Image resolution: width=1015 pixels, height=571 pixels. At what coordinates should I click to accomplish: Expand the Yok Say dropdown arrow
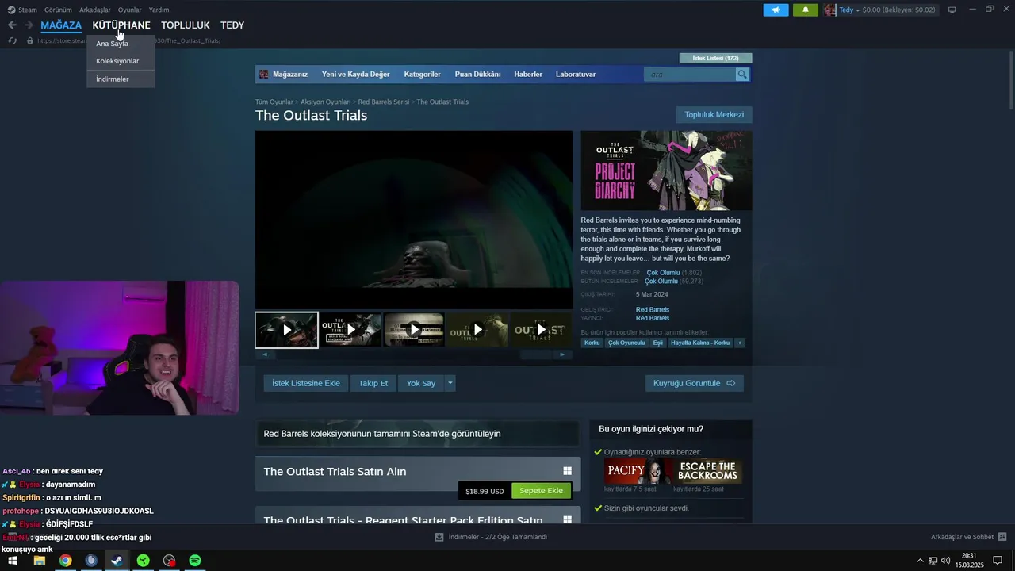click(x=450, y=383)
